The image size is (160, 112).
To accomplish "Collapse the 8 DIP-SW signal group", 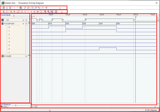I will [x=5, y=24].
